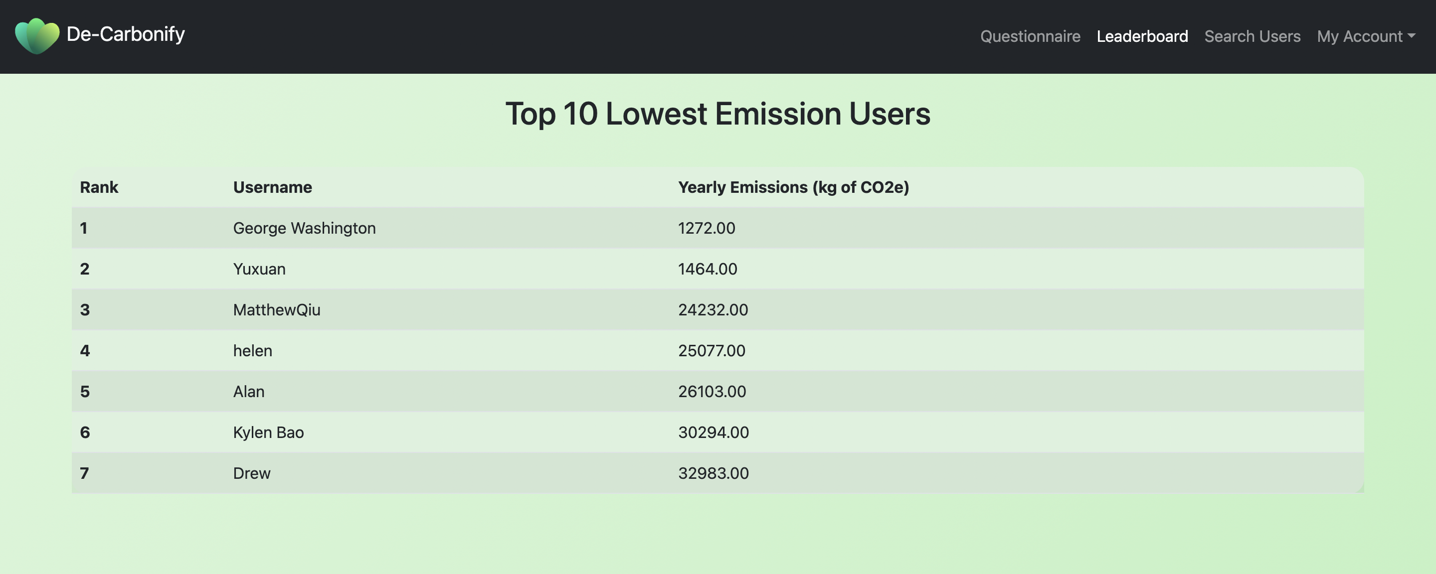Click the De-Carbonify brand name

(126, 34)
